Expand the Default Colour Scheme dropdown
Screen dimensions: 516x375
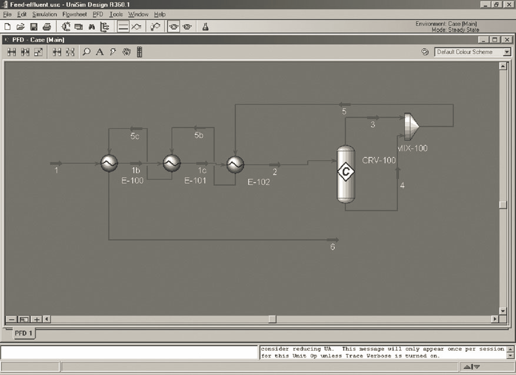507,52
